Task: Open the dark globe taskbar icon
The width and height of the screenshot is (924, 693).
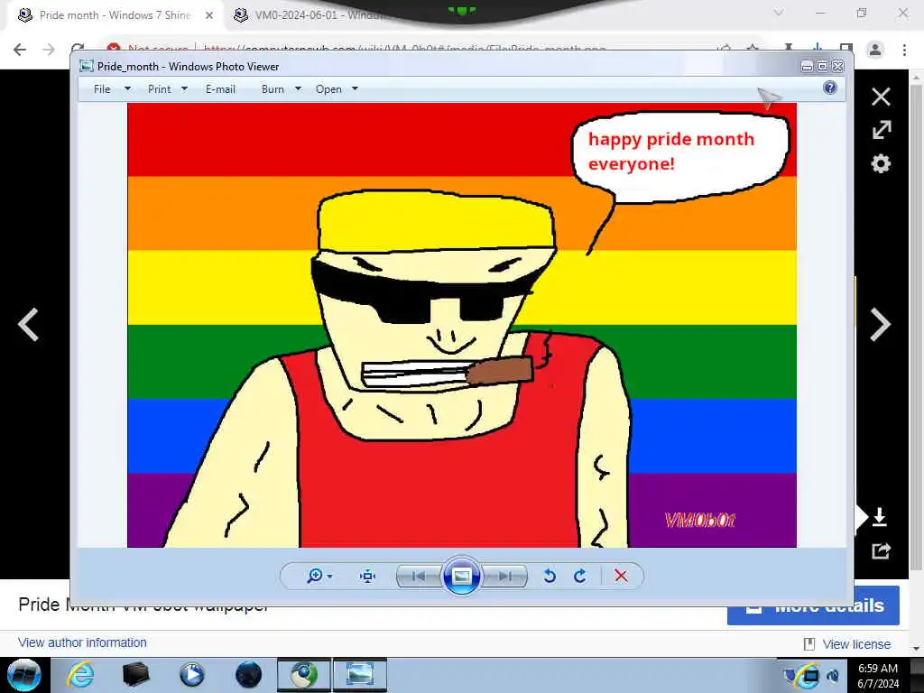Action: click(248, 675)
